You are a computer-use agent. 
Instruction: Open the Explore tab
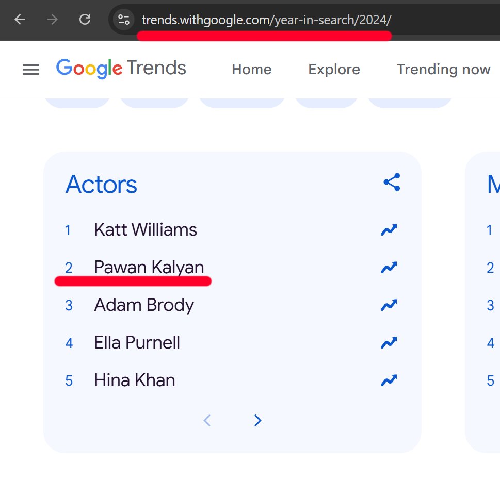[x=334, y=69]
